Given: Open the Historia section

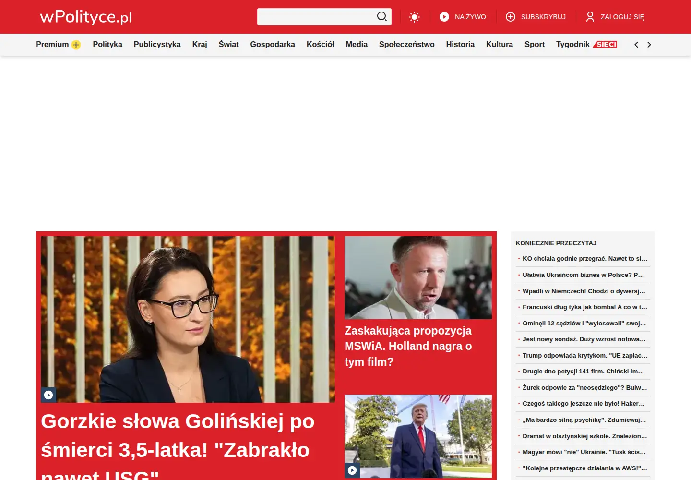Looking at the screenshot, I should [x=460, y=45].
